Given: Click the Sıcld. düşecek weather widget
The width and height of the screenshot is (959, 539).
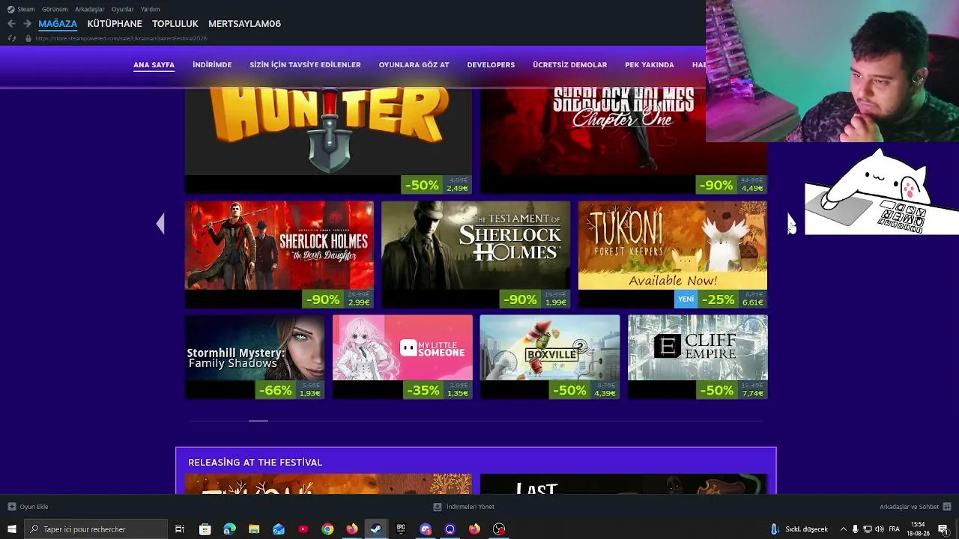Looking at the screenshot, I should pyautogui.click(x=799, y=529).
